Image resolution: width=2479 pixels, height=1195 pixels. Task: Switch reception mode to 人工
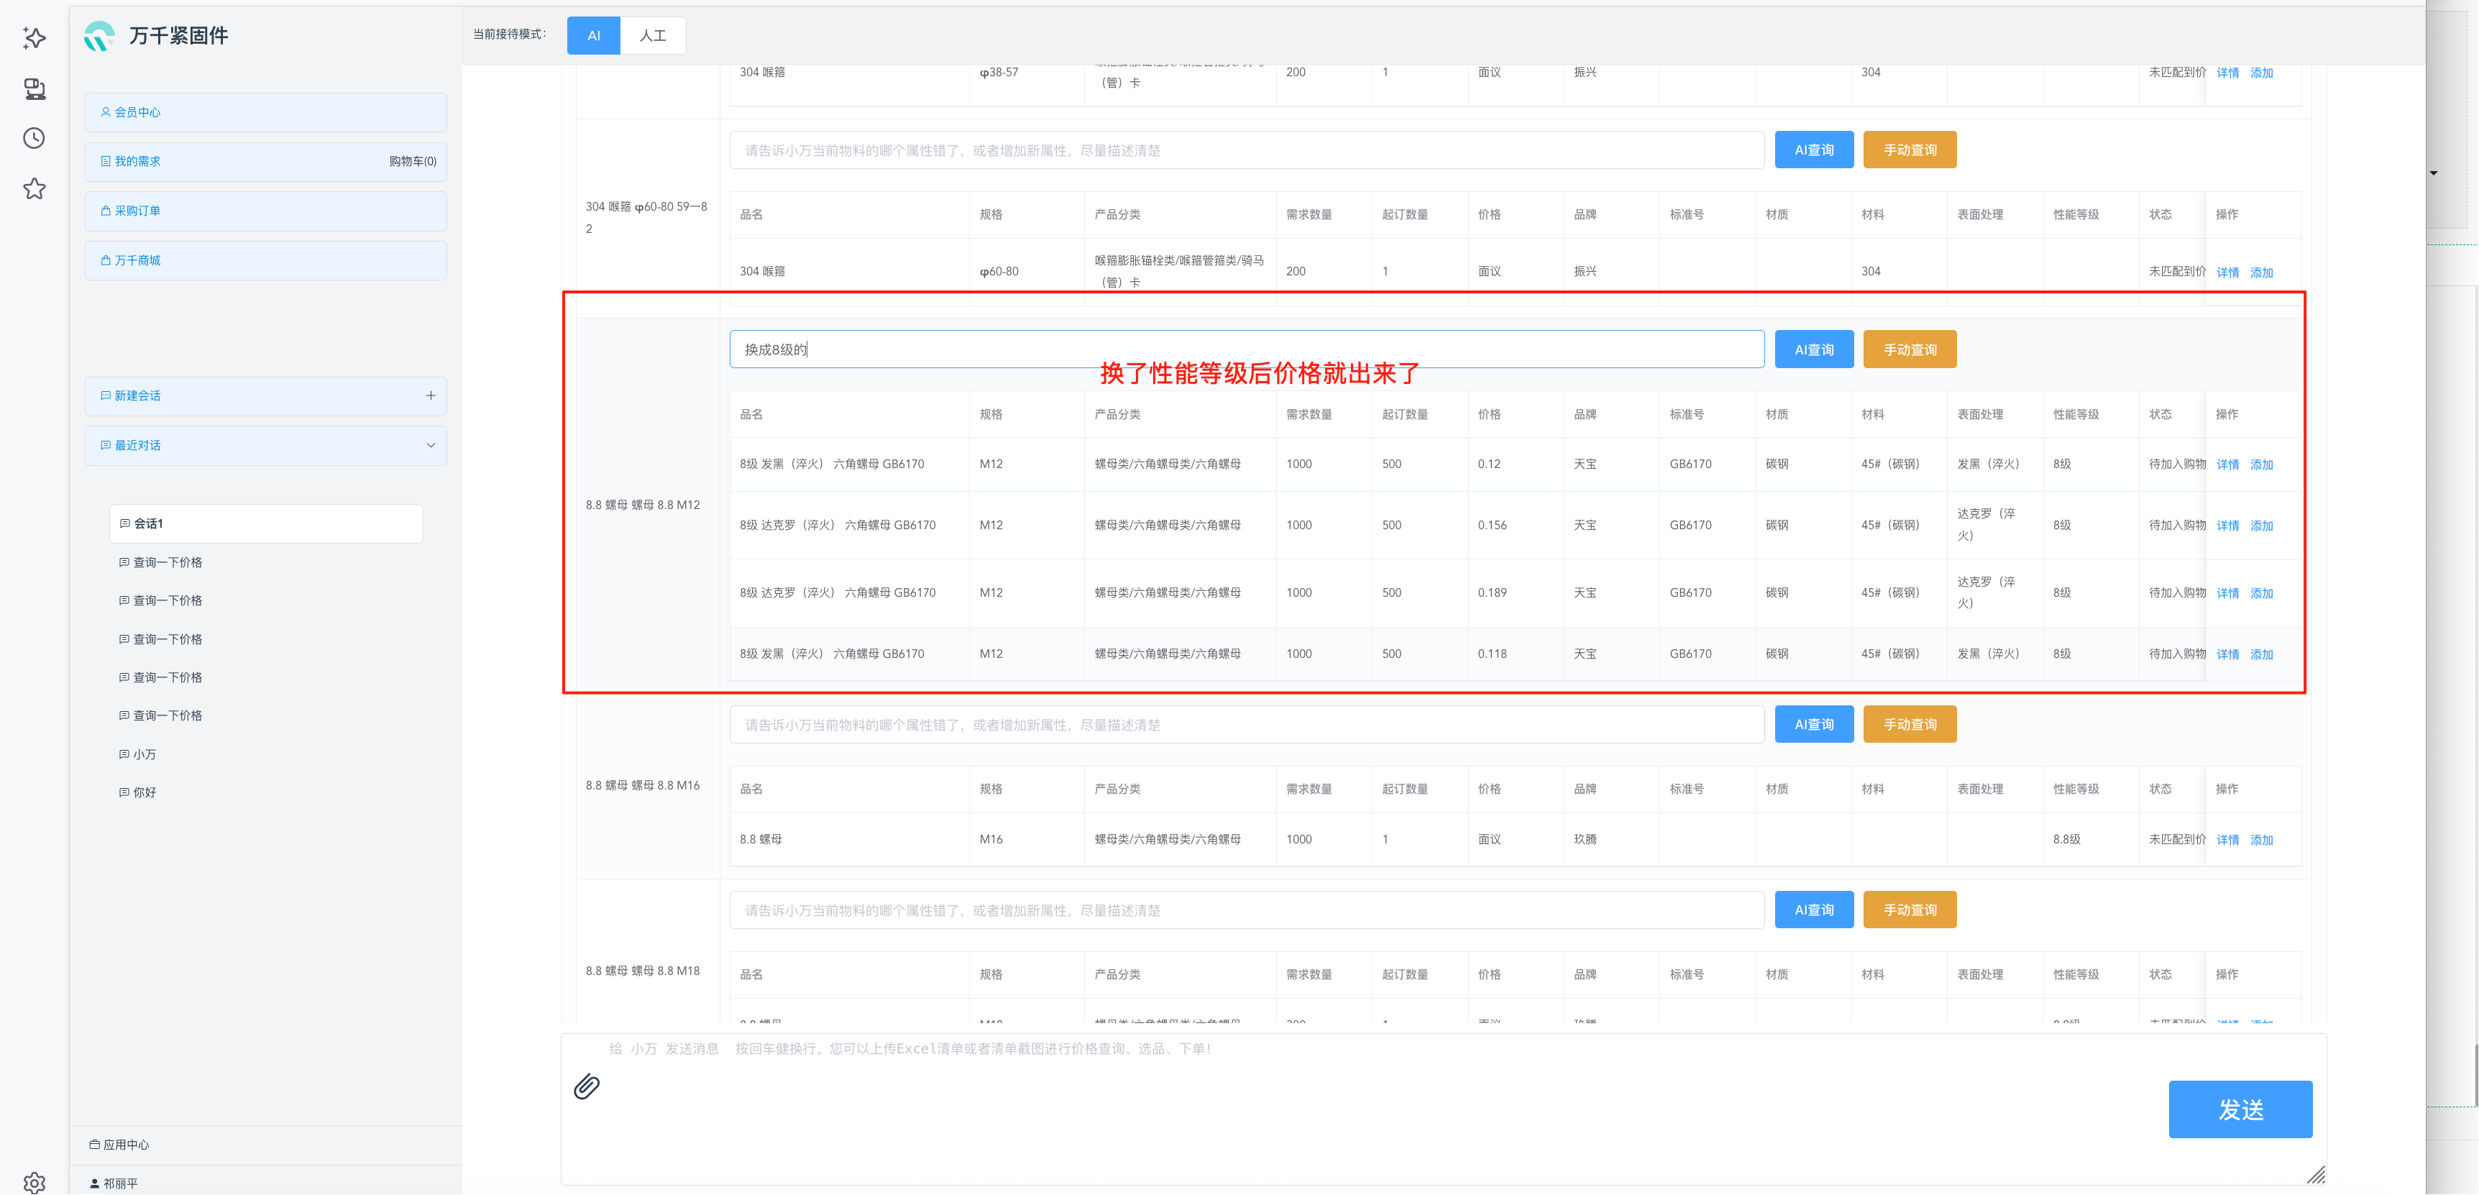tap(653, 36)
